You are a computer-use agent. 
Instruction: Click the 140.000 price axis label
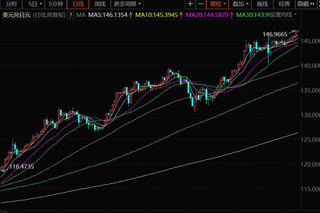tap(310, 66)
